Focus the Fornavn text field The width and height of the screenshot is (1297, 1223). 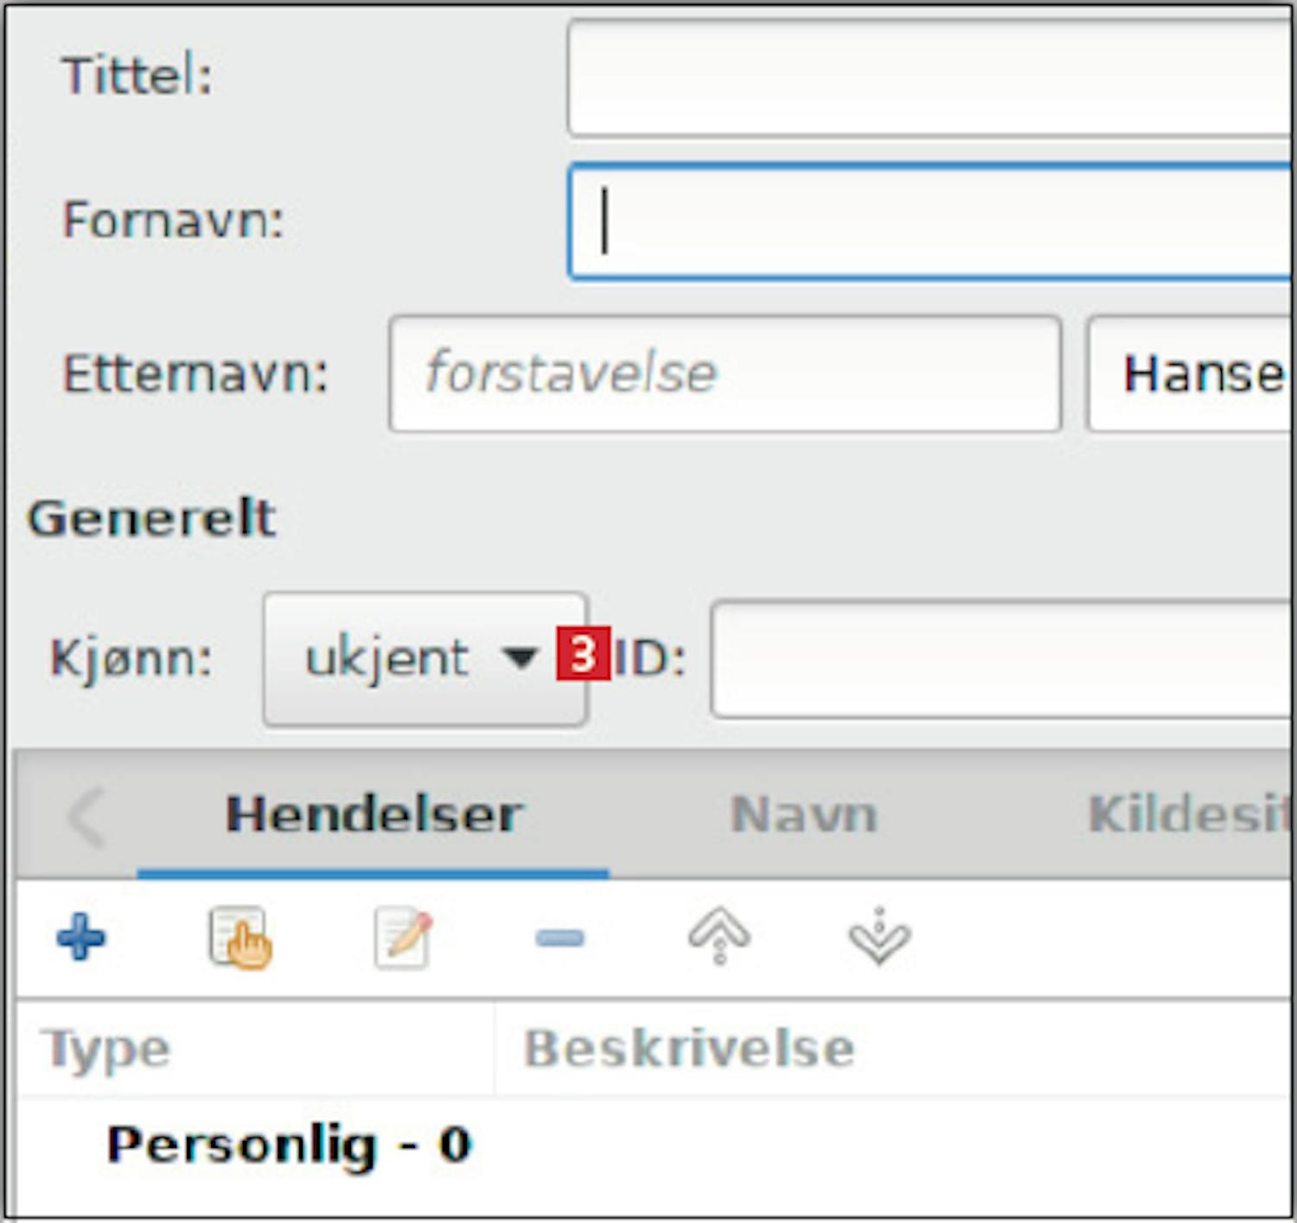(930, 220)
